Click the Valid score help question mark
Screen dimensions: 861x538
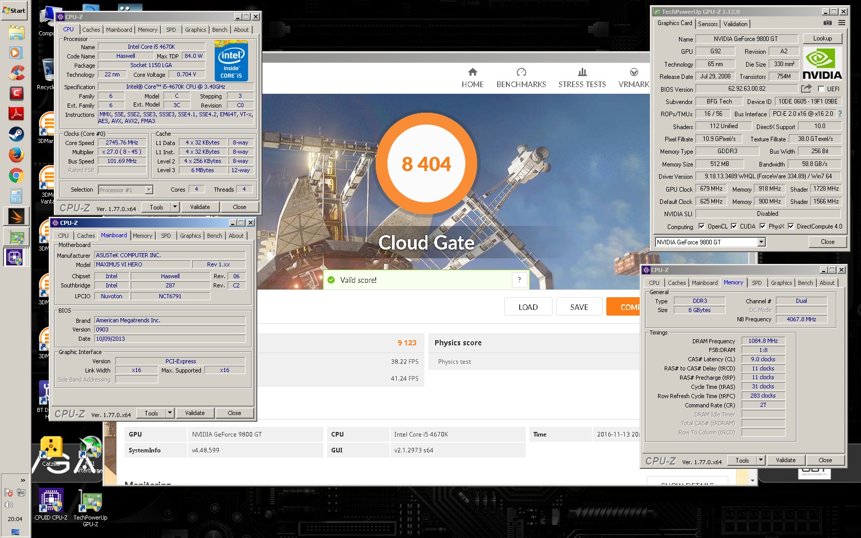click(520, 280)
